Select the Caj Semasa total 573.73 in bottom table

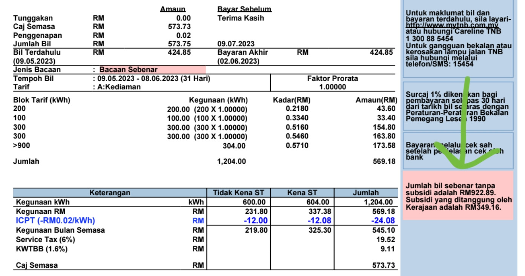tap(384, 265)
